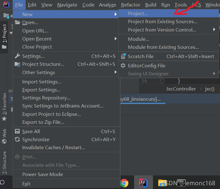Open the Window menu
Image resolution: width=220 pixels, height=189 pixels.
coord(212,5)
